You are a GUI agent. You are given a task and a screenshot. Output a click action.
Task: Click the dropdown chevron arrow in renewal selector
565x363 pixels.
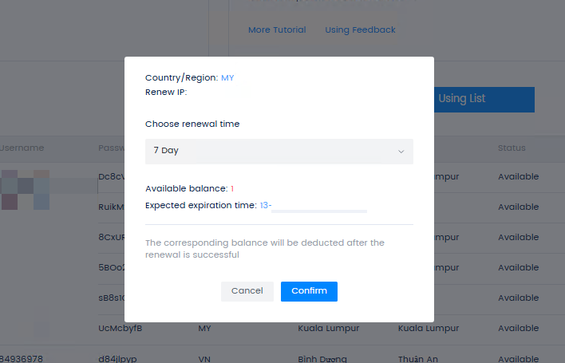click(x=401, y=151)
